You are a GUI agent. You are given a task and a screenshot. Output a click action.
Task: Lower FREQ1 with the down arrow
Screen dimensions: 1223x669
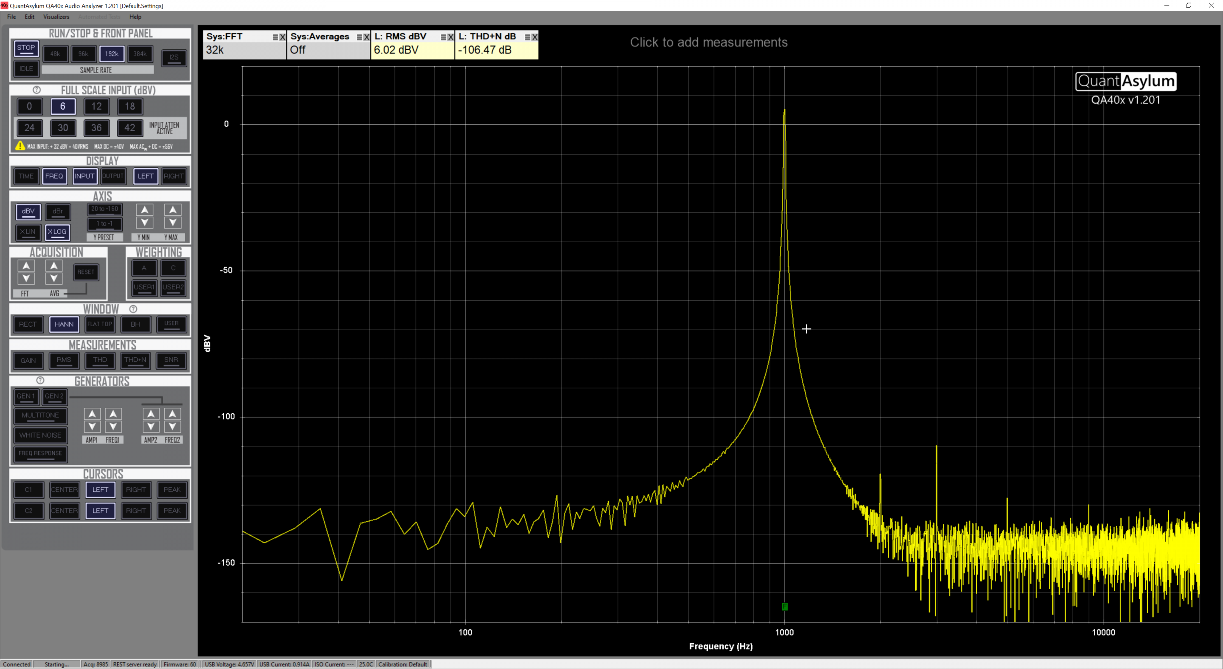coord(113,426)
